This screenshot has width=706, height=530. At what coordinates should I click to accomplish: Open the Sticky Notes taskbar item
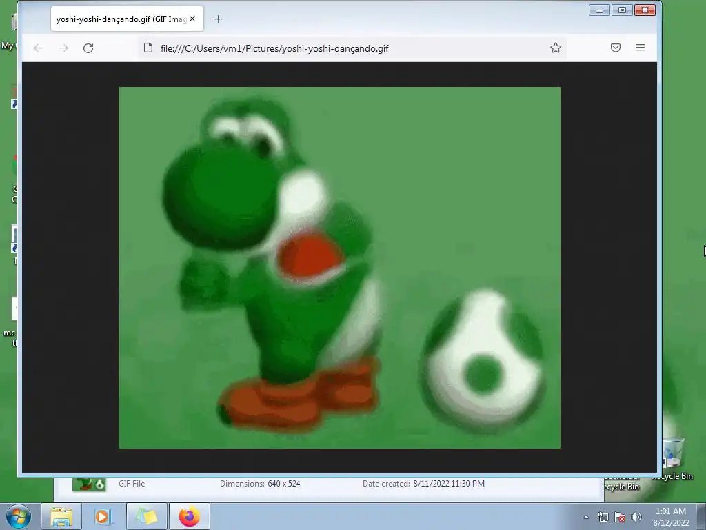[x=146, y=516]
